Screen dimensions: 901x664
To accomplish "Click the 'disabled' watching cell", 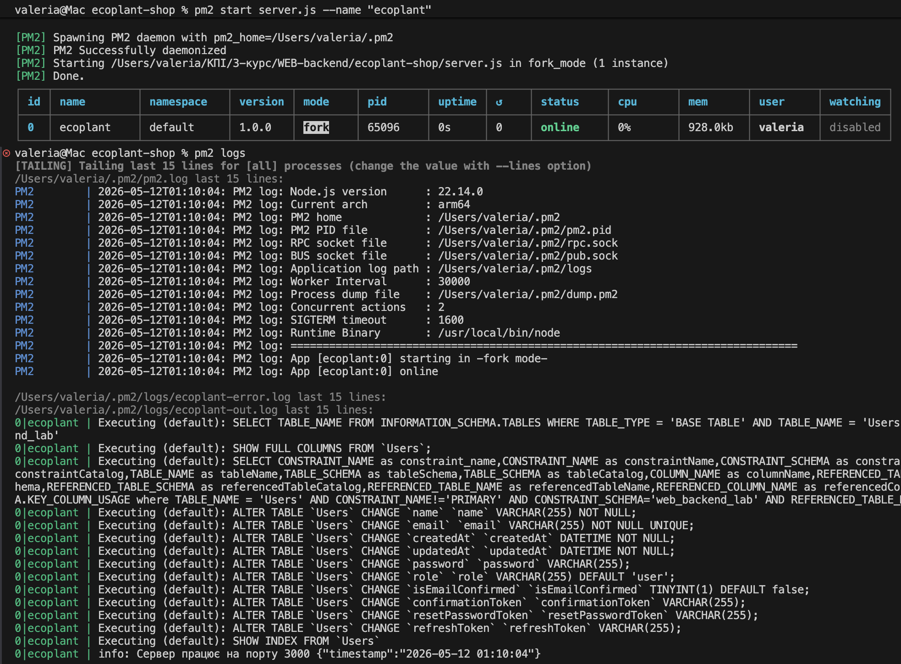I will click(x=855, y=127).
